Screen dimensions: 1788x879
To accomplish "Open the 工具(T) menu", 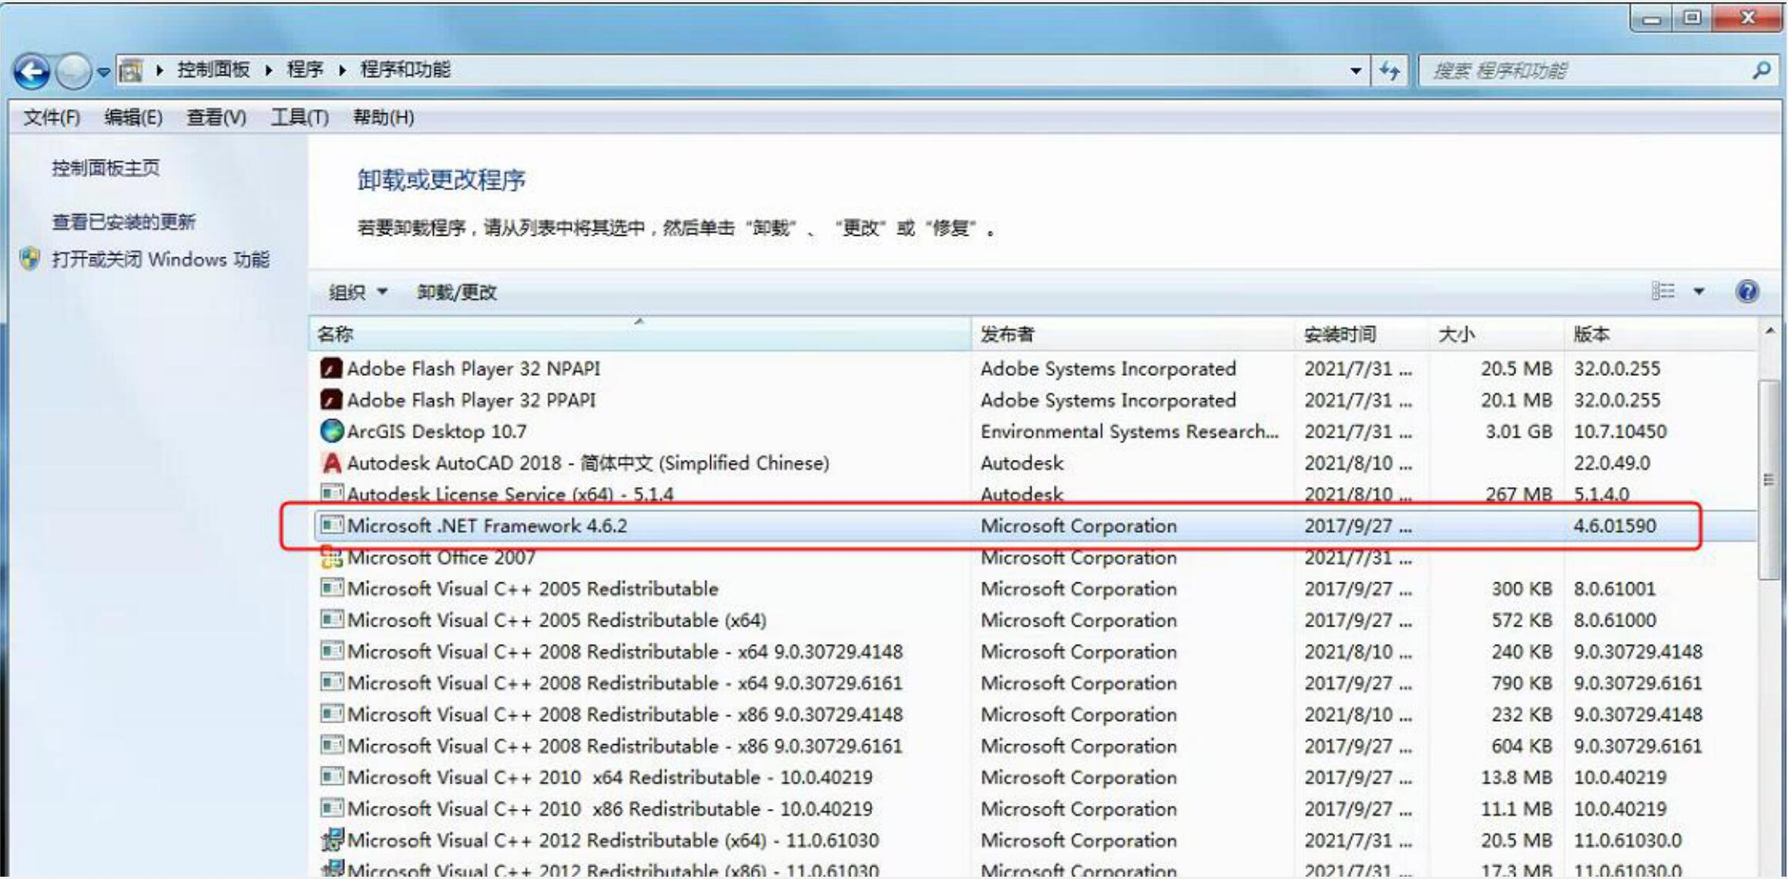I will (299, 117).
